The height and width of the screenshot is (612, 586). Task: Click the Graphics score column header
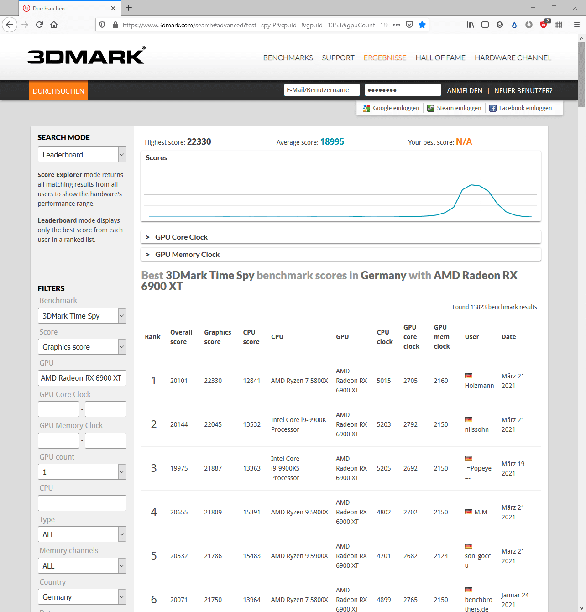218,337
